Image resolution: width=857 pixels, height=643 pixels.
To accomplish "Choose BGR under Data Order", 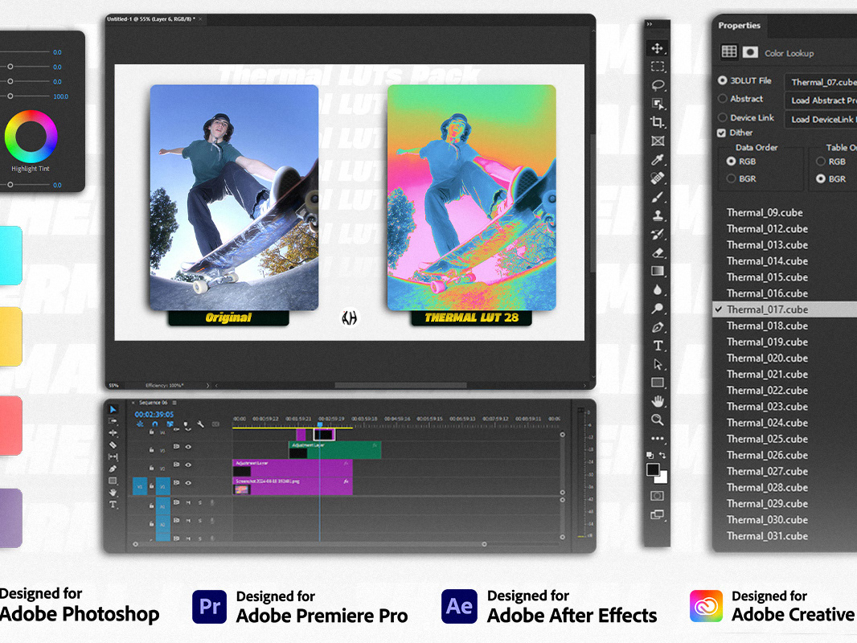I will pyautogui.click(x=731, y=178).
